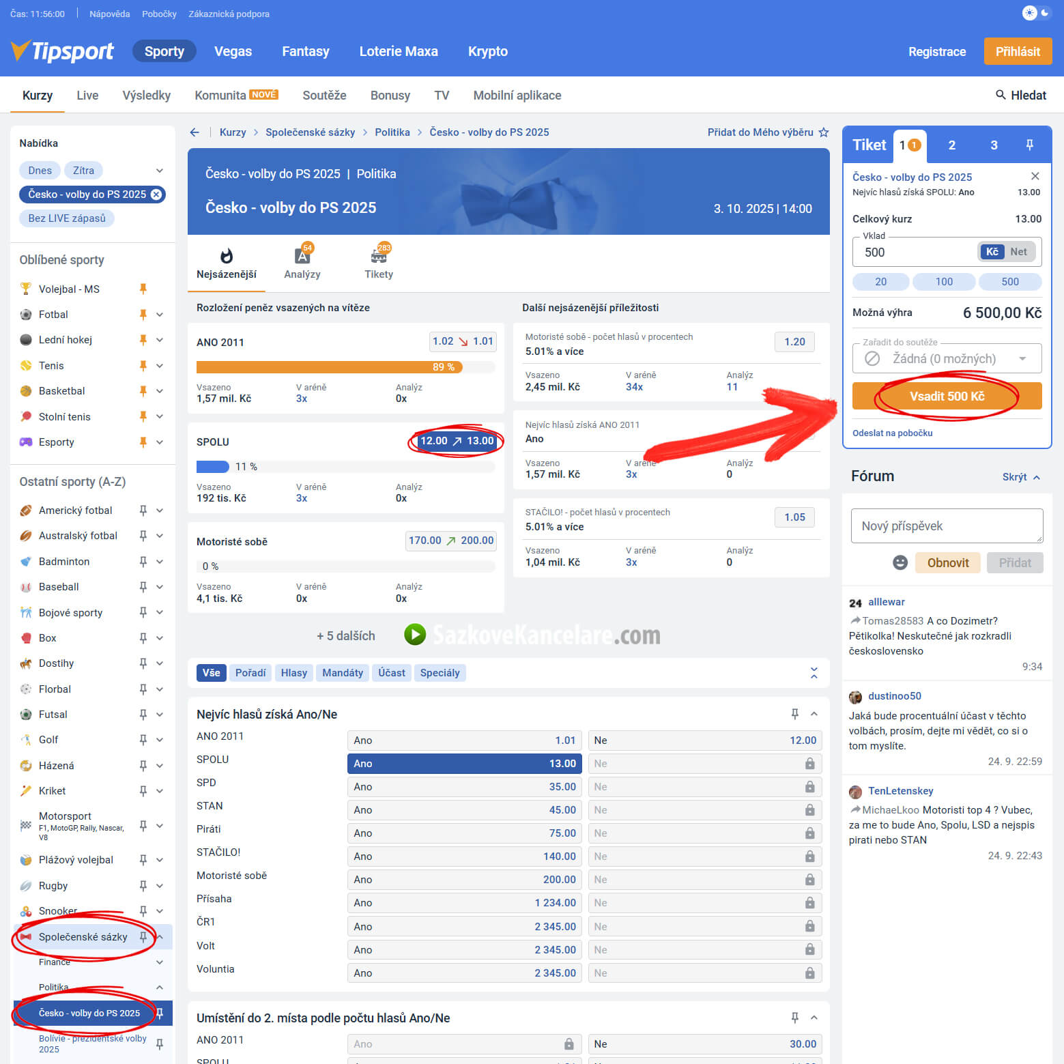
Task: Collapse the Nejvíc hlasů získá section
Action: 814,714
